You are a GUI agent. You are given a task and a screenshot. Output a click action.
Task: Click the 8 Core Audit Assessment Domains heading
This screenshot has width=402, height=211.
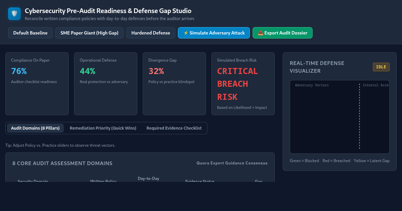pyautogui.click(x=62, y=163)
